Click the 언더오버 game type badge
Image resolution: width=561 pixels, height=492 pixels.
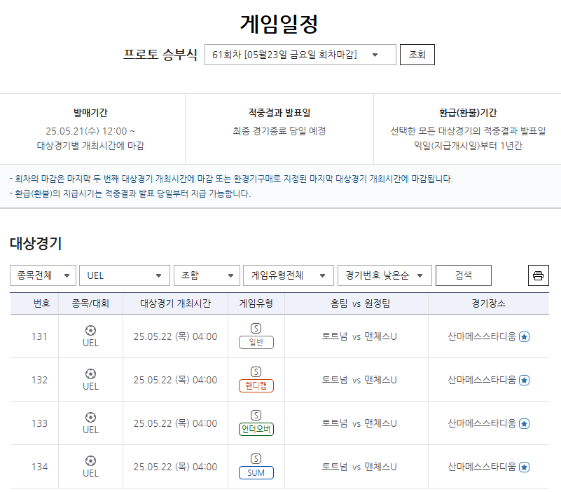(x=256, y=430)
